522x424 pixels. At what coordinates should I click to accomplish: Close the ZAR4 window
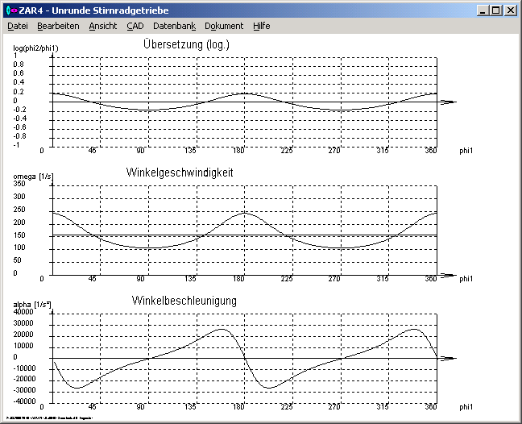pos(510,10)
